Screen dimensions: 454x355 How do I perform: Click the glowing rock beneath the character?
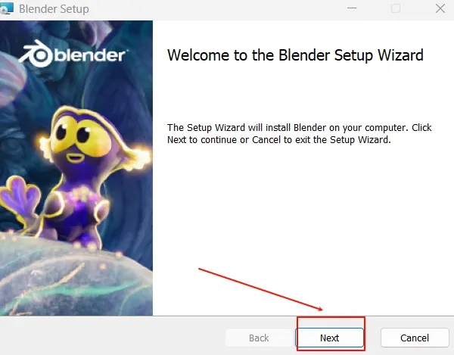coord(76,278)
